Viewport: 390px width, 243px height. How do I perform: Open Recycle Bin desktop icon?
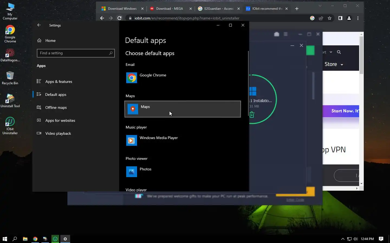tap(10, 78)
